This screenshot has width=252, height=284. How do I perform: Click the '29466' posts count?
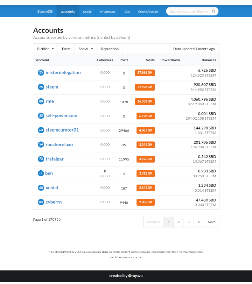tap(124, 130)
